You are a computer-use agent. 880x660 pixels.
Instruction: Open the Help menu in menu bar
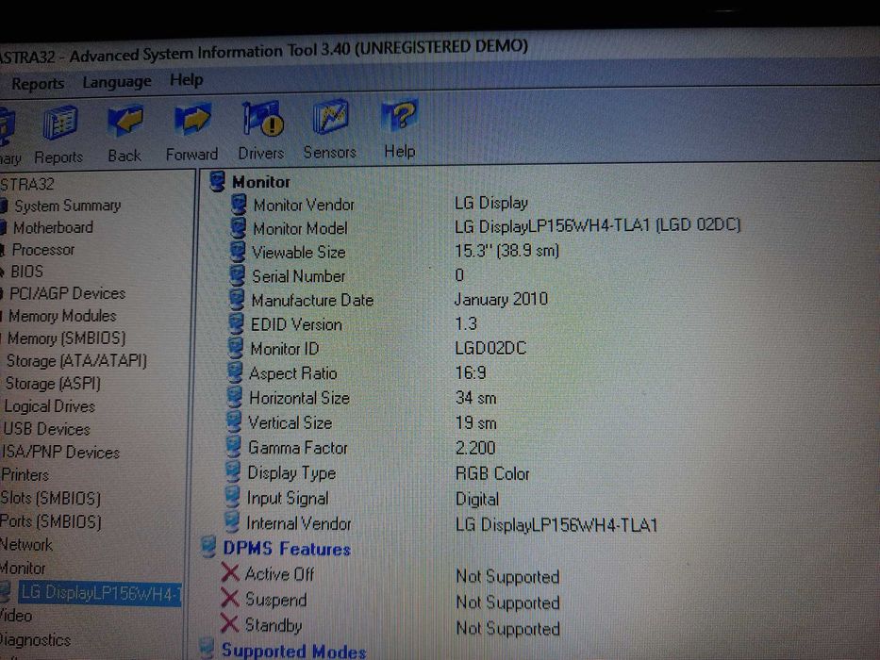[187, 80]
